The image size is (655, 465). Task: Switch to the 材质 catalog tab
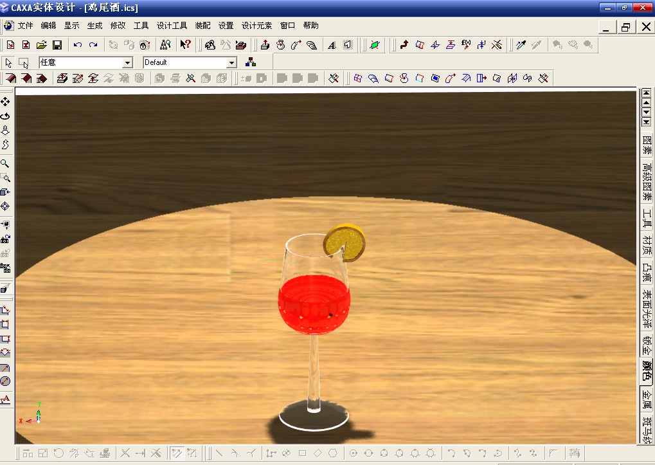click(647, 245)
